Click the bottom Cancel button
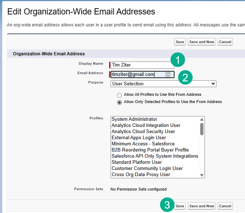The image size is (245, 213). coord(225,206)
